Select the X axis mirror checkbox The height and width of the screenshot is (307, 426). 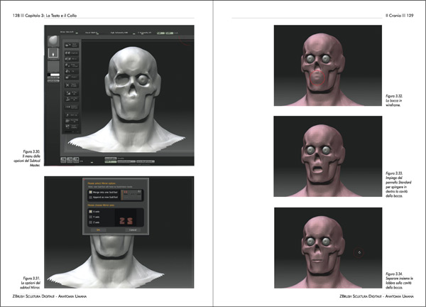(90, 212)
